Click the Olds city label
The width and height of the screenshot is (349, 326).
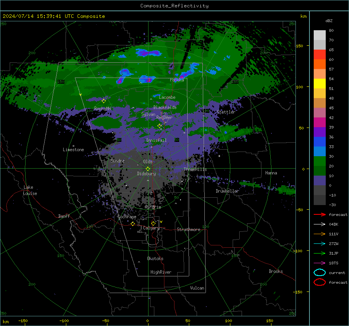click(148, 162)
